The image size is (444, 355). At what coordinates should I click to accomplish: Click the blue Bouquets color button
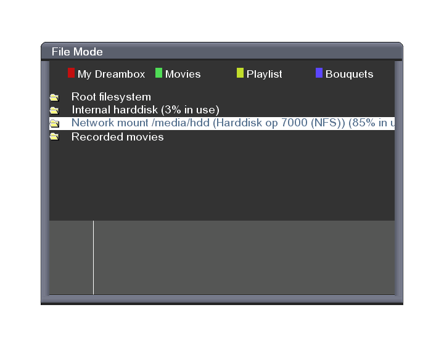coord(319,73)
